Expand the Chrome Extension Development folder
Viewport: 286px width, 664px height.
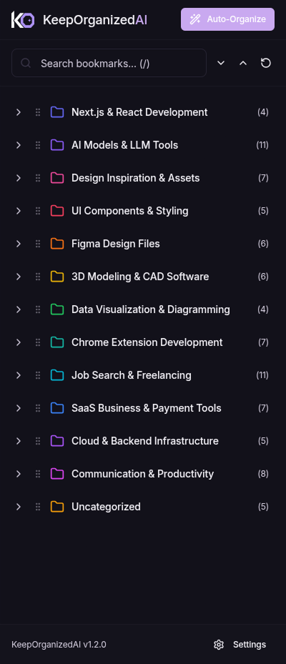click(x=18, y=342)
